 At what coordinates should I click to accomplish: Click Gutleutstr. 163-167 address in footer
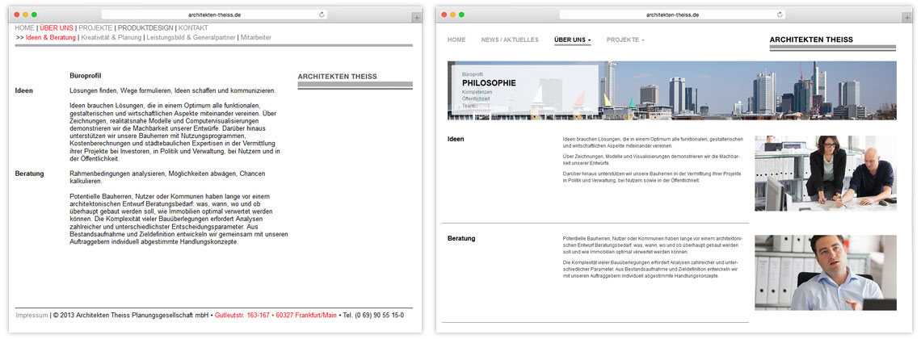click(242, 315)
